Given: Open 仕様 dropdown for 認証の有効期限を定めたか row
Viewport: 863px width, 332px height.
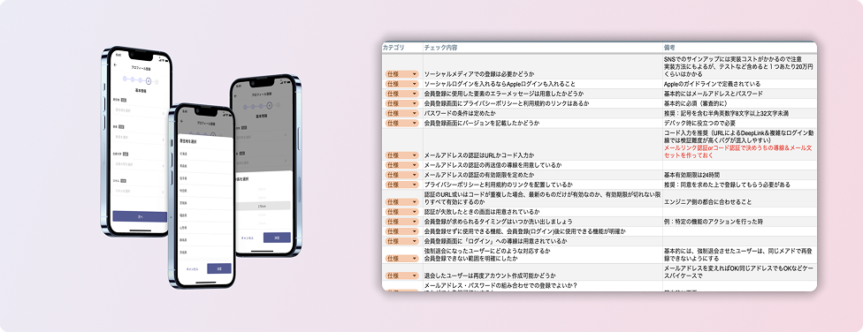Looking at the screenshot, I should (401, 175).
